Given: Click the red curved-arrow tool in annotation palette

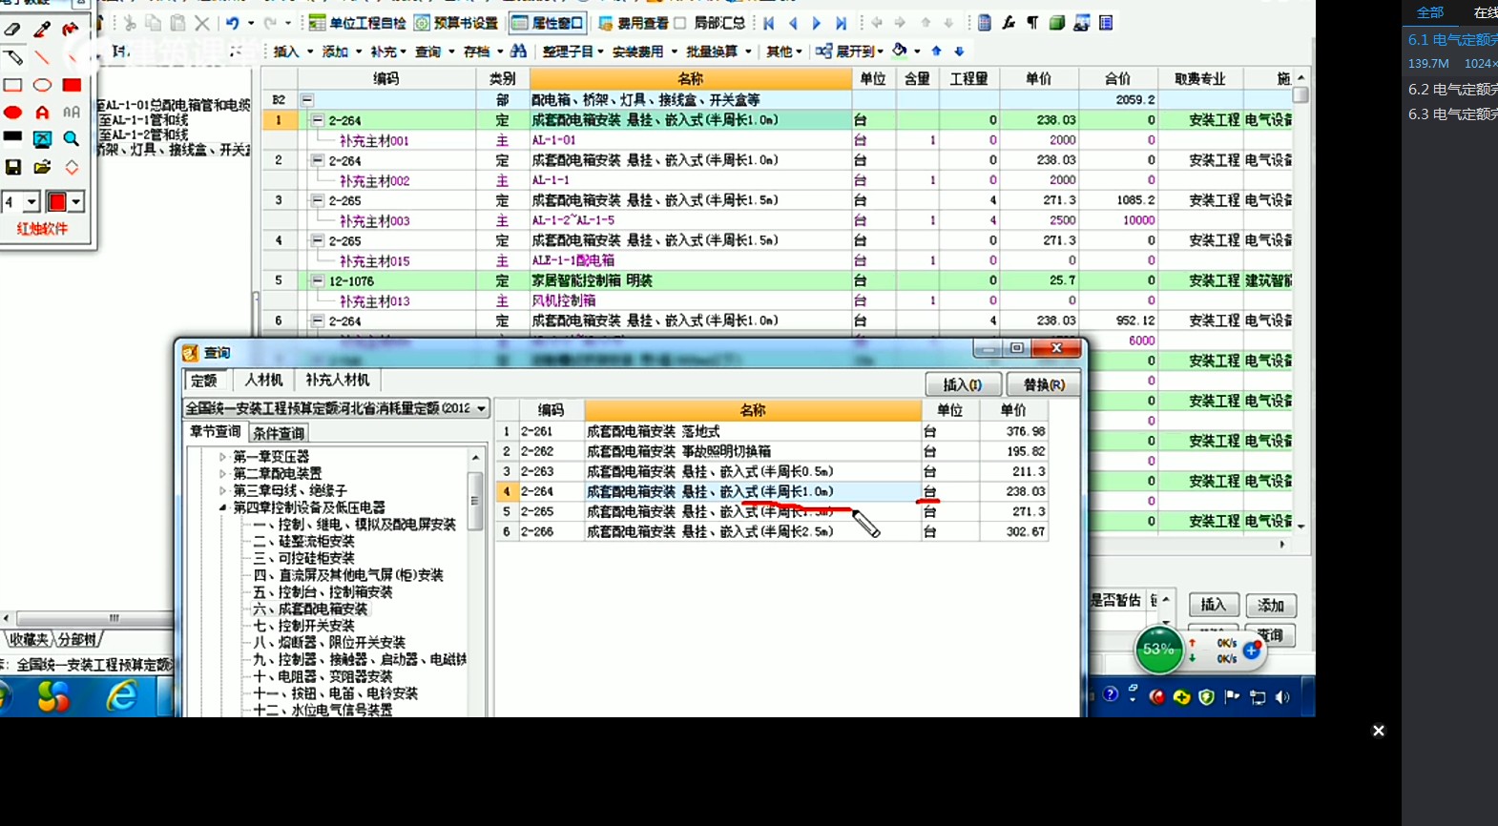Looking at the screenshot, I should 71,30.
